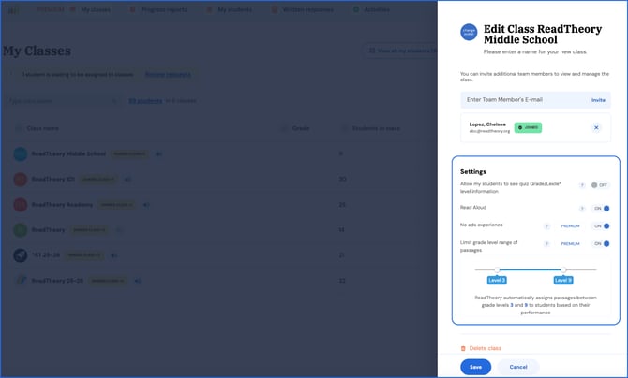Screen dimensions: 628x378
Task: Click View all my students button
Action: point(400,51)
